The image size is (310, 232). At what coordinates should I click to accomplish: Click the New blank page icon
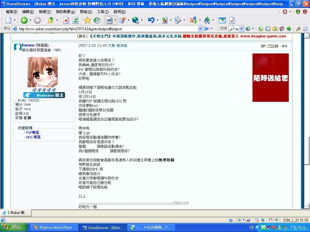click(x=8, y=20)
